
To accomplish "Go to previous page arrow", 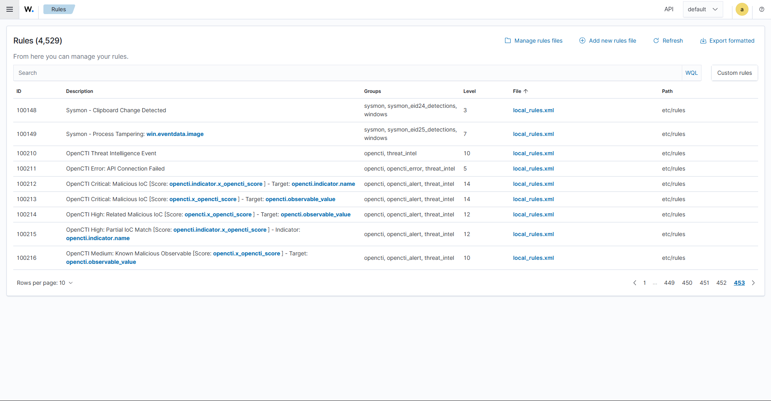I will pyautogui.click(x=635, y=283).
